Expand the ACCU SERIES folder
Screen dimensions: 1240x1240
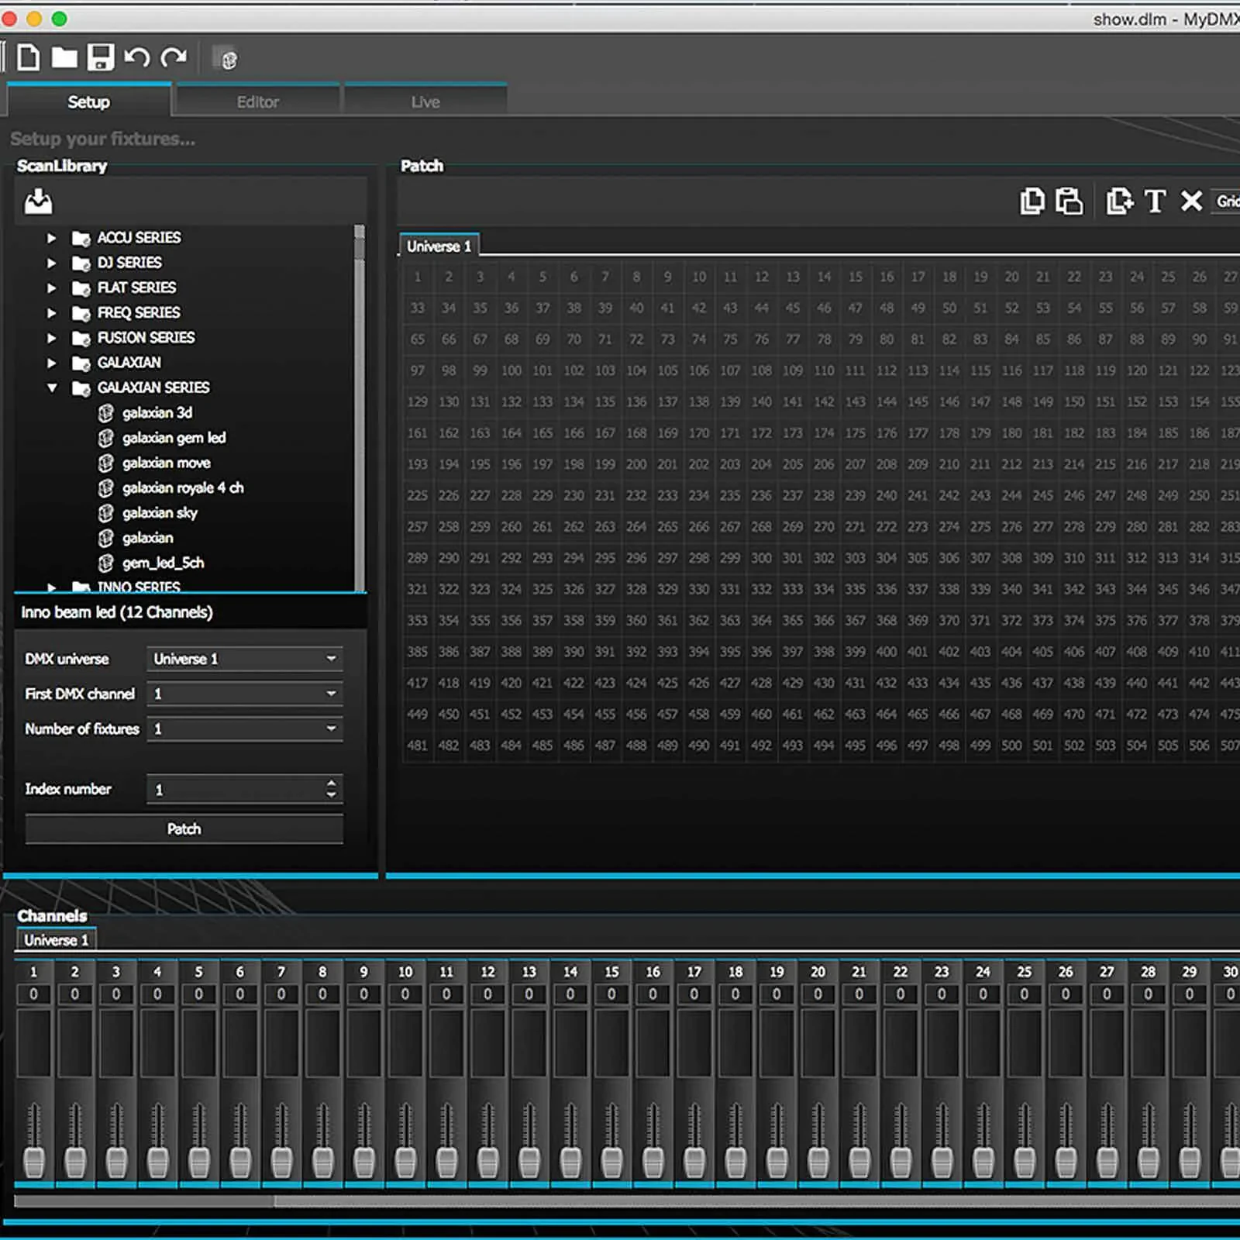coord(51,238)
